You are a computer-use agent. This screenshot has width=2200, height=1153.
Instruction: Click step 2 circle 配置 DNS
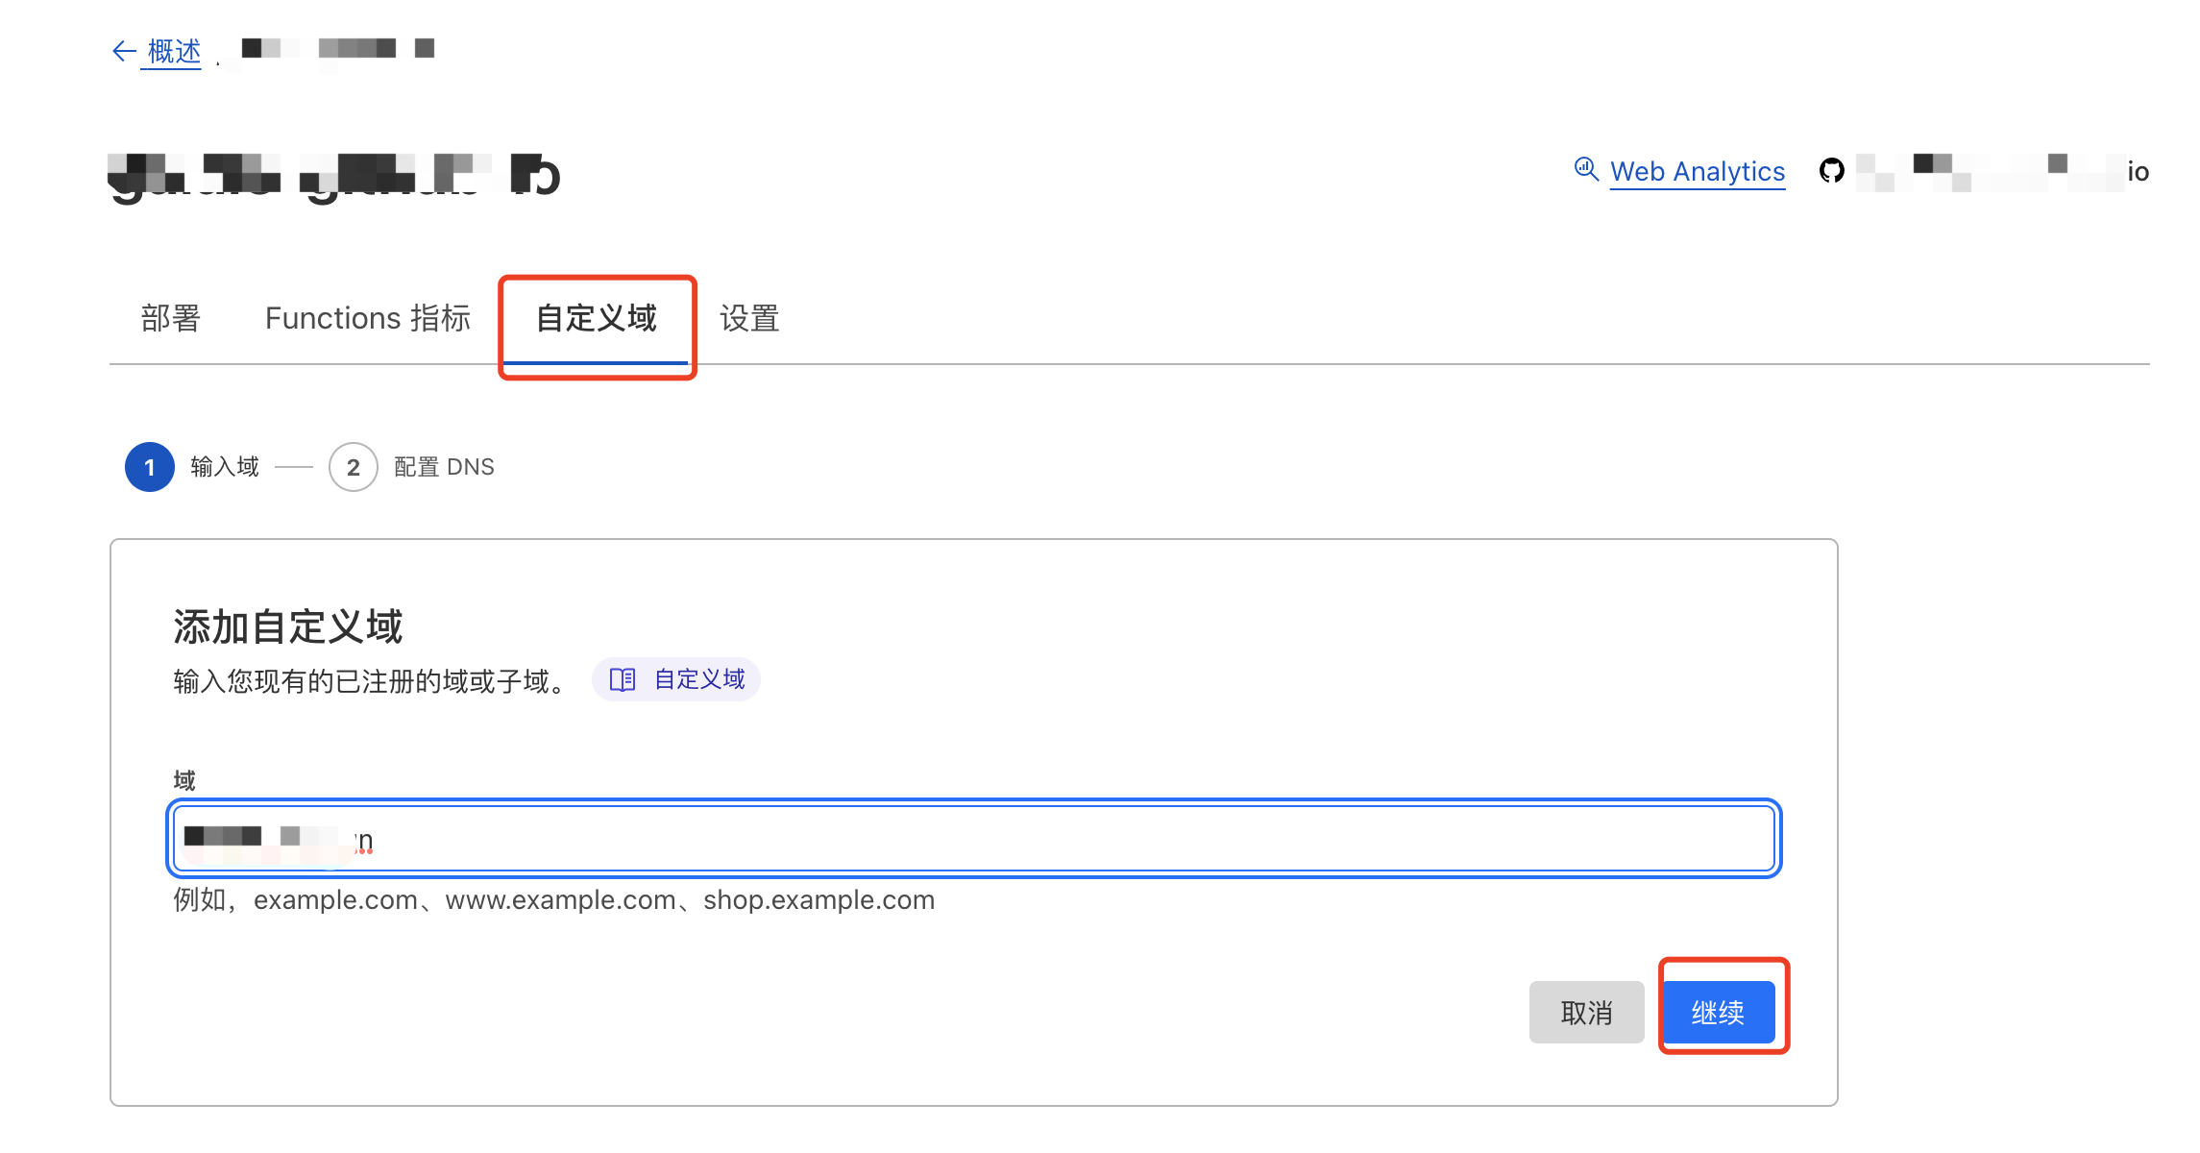pos(354,467)
